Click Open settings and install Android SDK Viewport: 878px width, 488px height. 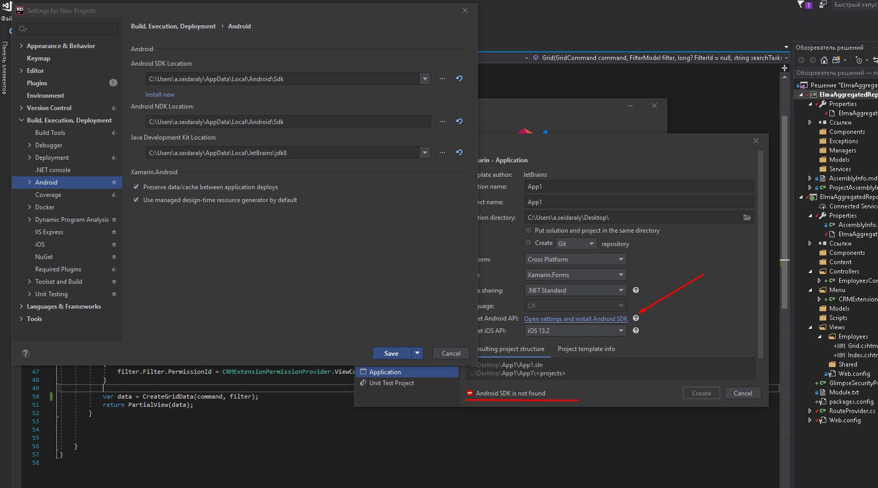[x=576, y=319]
